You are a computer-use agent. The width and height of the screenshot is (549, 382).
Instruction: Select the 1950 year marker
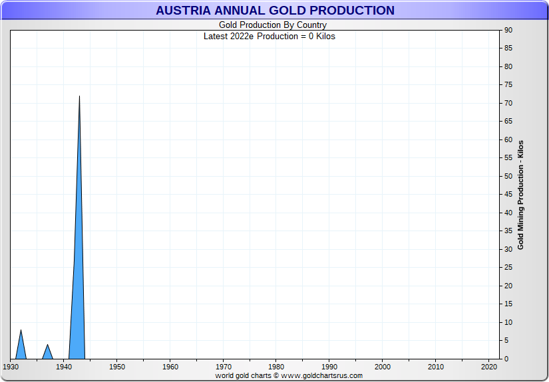coord(116,367)
